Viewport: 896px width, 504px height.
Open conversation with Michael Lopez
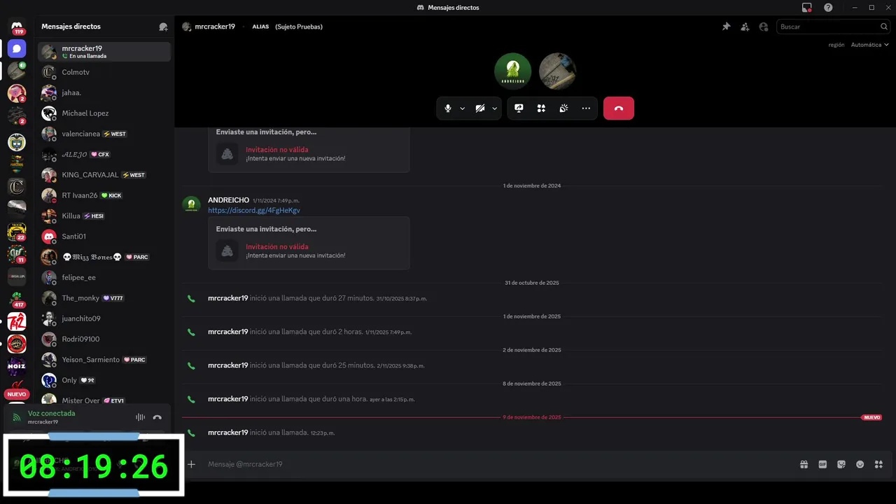tap(104, 113)
